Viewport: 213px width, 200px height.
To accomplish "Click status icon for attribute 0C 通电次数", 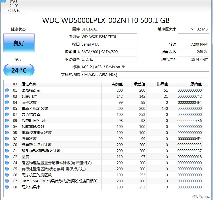I will point(7,139).
